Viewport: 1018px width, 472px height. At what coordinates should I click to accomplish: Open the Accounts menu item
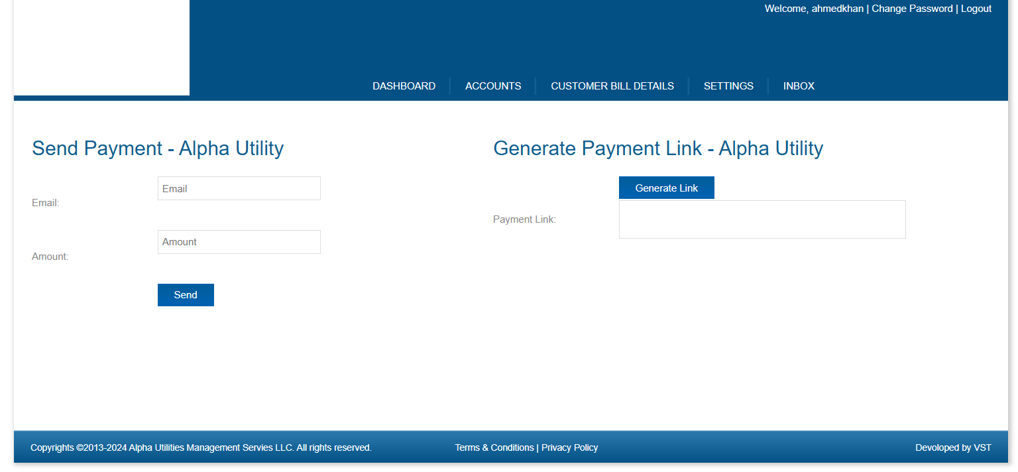coord(493,86)
